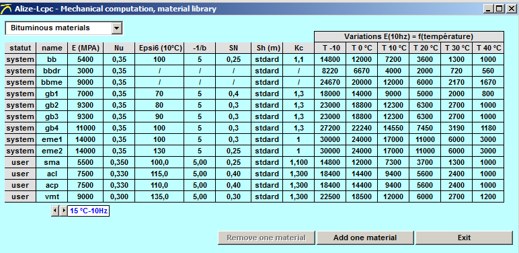The image size is (519, 253).
Task: Select the acp user material name cell
Action: coord(52,185)
